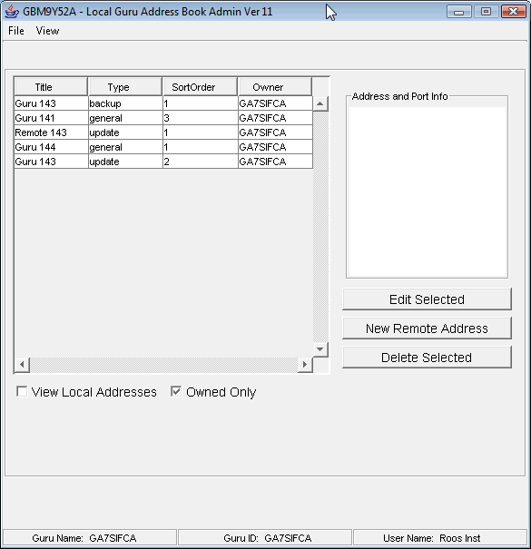The width and height of the screenshot is (531, 549).
Task: Click the Edit Selected button
Action: [x=427, y=299]
